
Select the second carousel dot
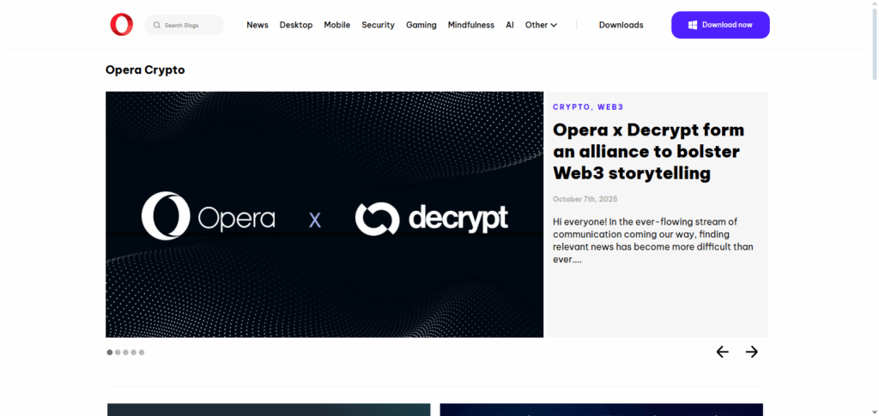tap(118, 353)
